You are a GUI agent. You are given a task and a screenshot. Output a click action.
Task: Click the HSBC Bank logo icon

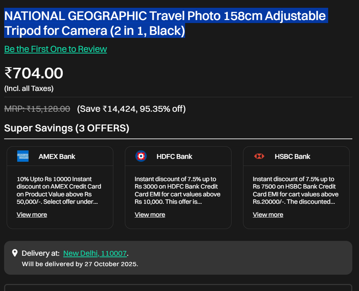click(259, 156)
